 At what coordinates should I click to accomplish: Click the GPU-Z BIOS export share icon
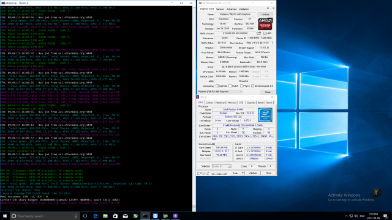click(258, 33)
